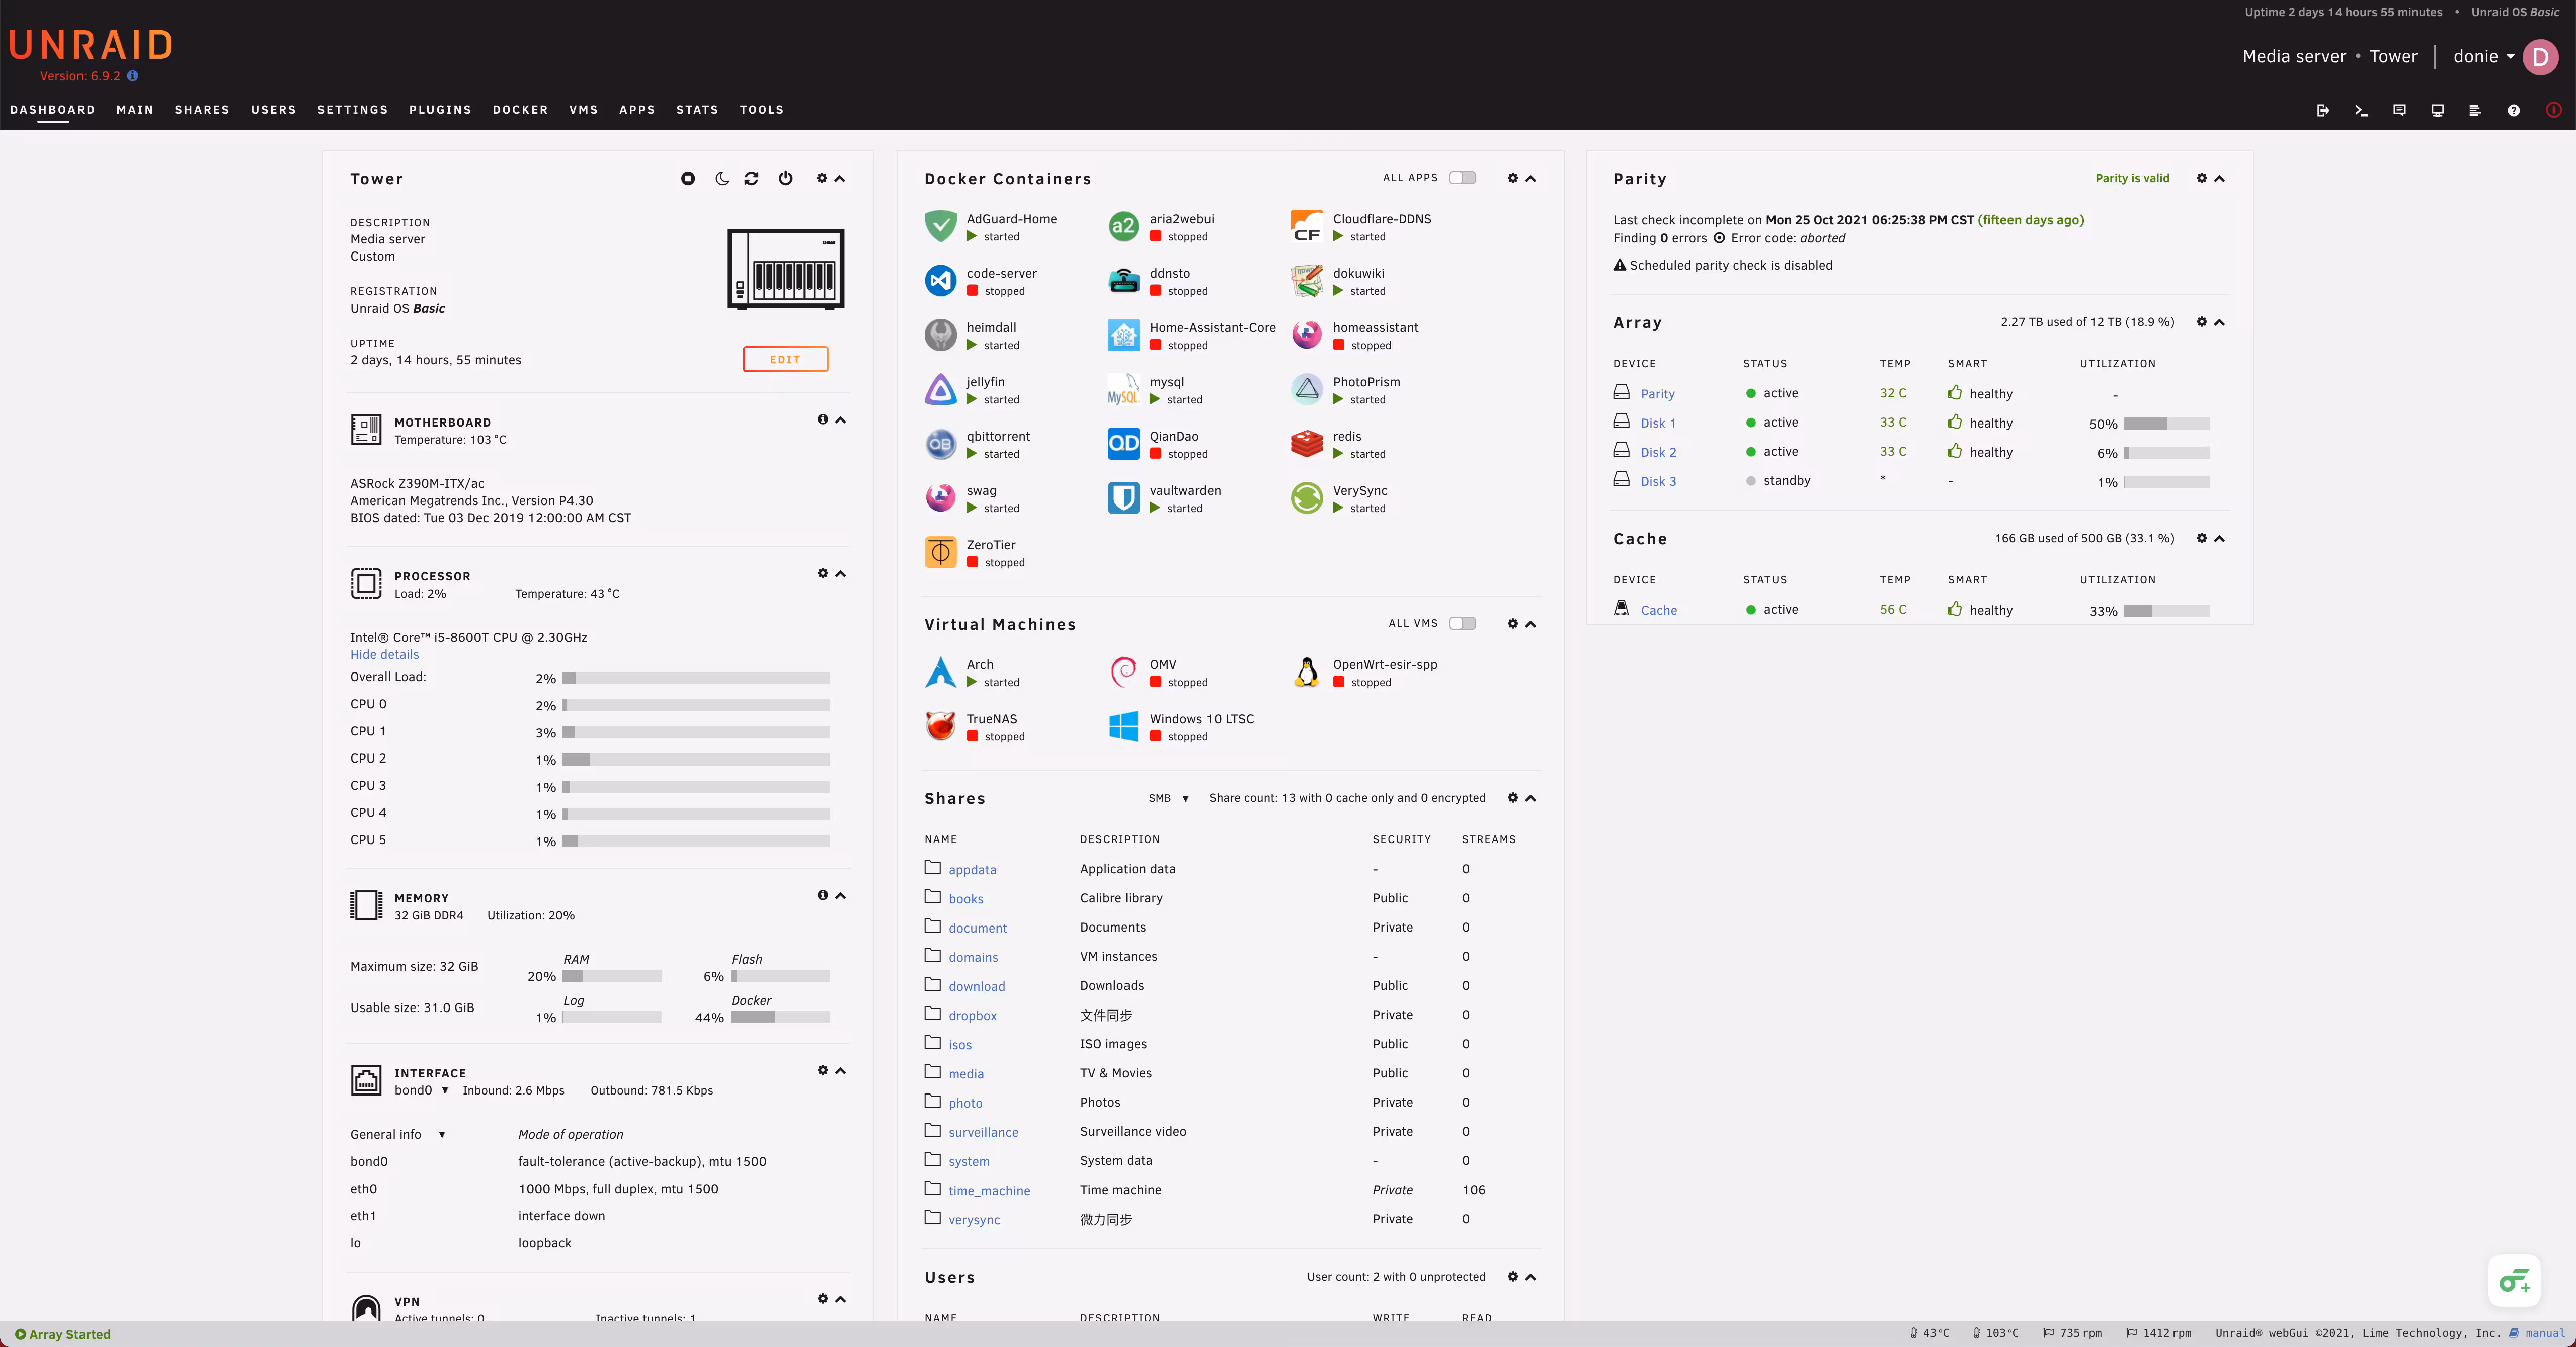Open the VMS tab

(583, 110)
